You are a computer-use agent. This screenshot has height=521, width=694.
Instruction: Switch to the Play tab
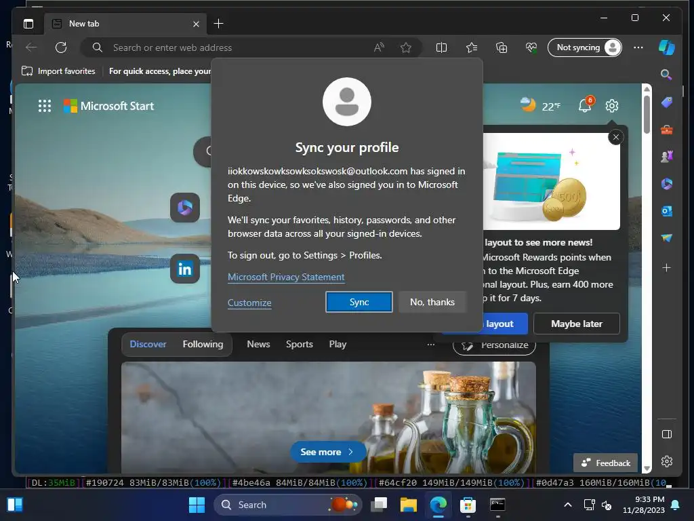coord(338,344)
